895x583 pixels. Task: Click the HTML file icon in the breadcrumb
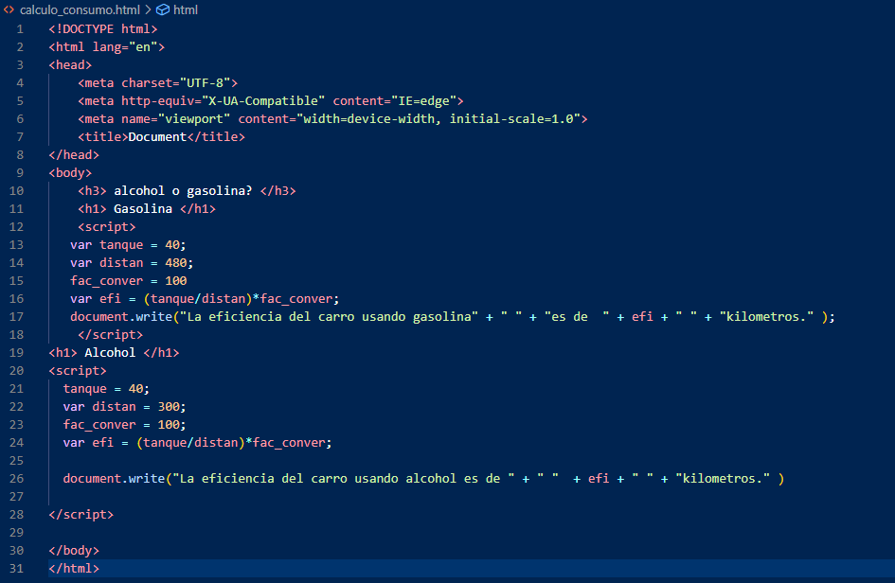tap(9, 9)
